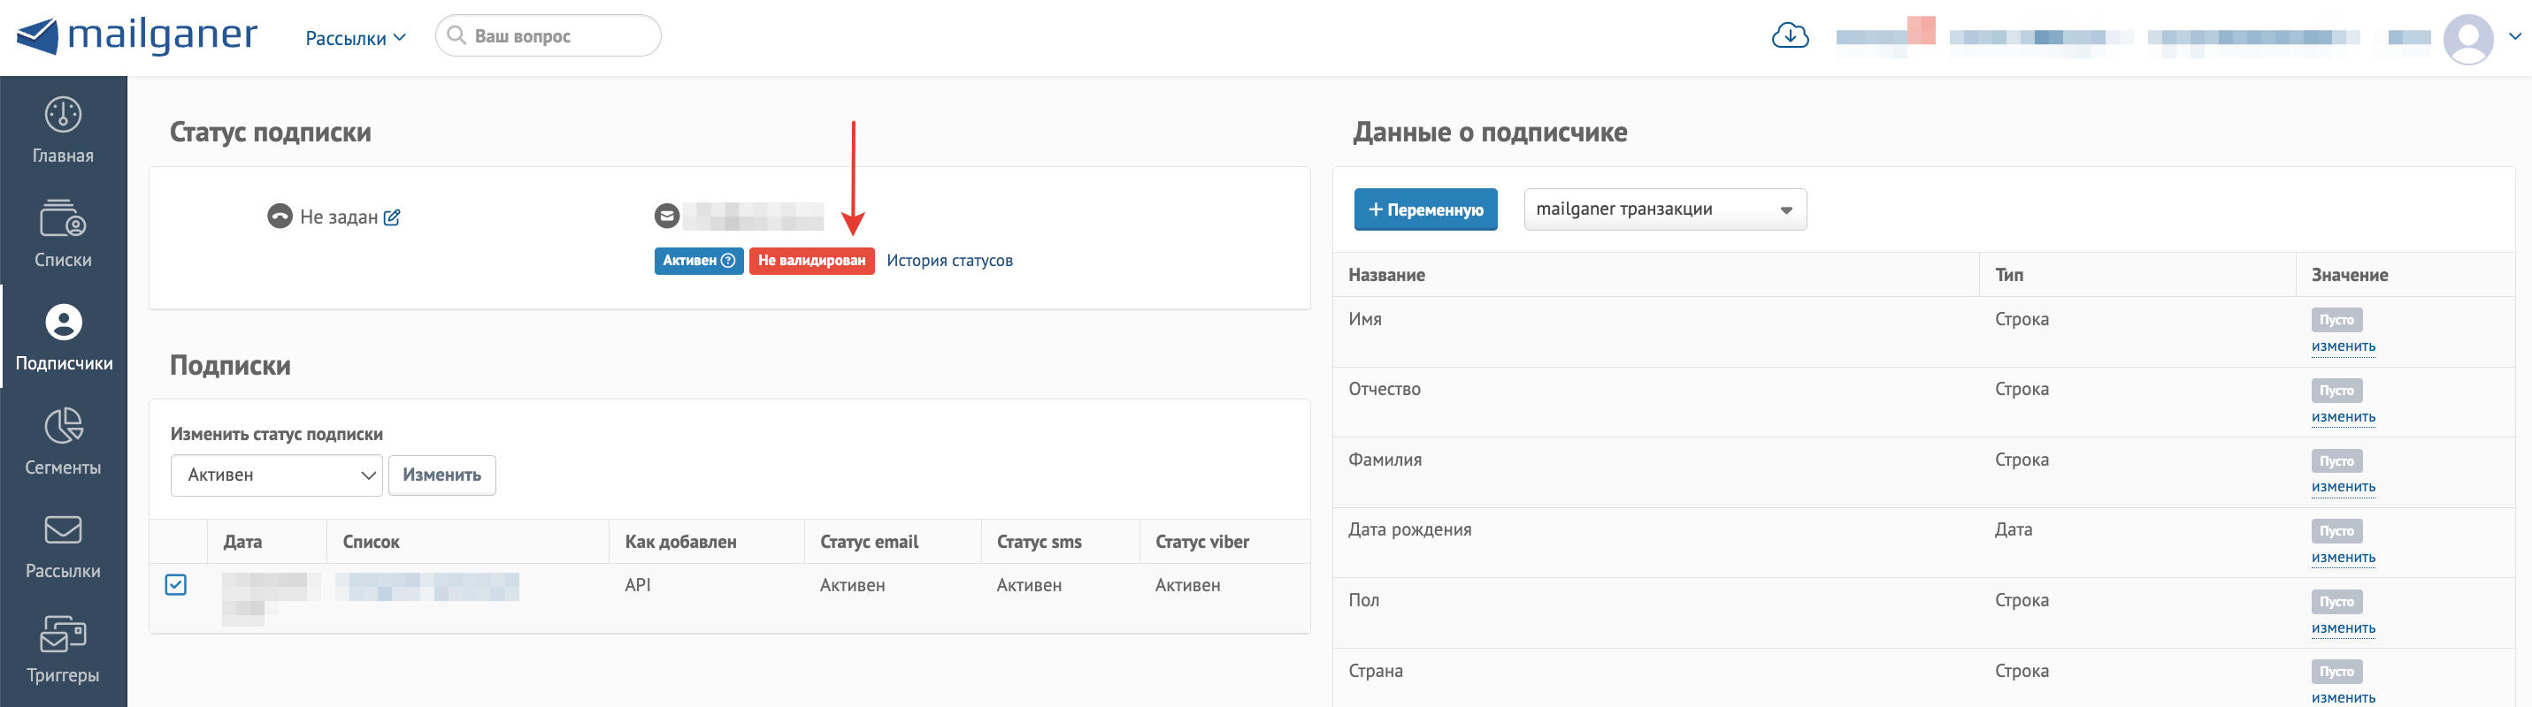The width and height of the screenshot is (2532, 707).
Task: Click the mailganer logo
Action: click(x=138, y=36)
